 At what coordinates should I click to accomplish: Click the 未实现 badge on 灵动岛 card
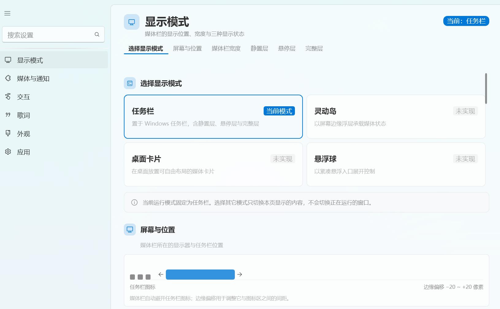coord(465,111)
